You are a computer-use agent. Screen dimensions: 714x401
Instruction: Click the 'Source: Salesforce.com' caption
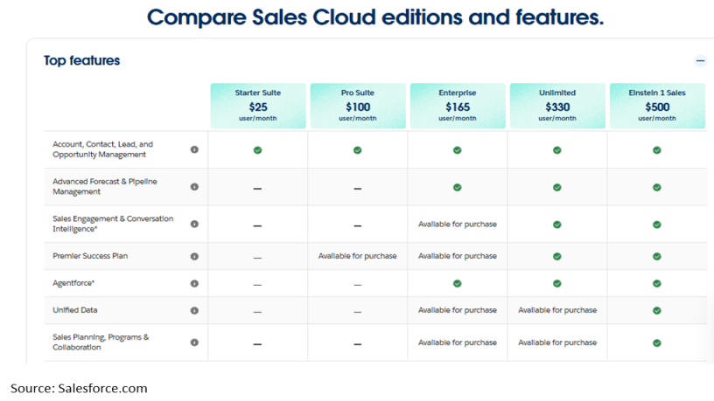(x=79, y=388)
